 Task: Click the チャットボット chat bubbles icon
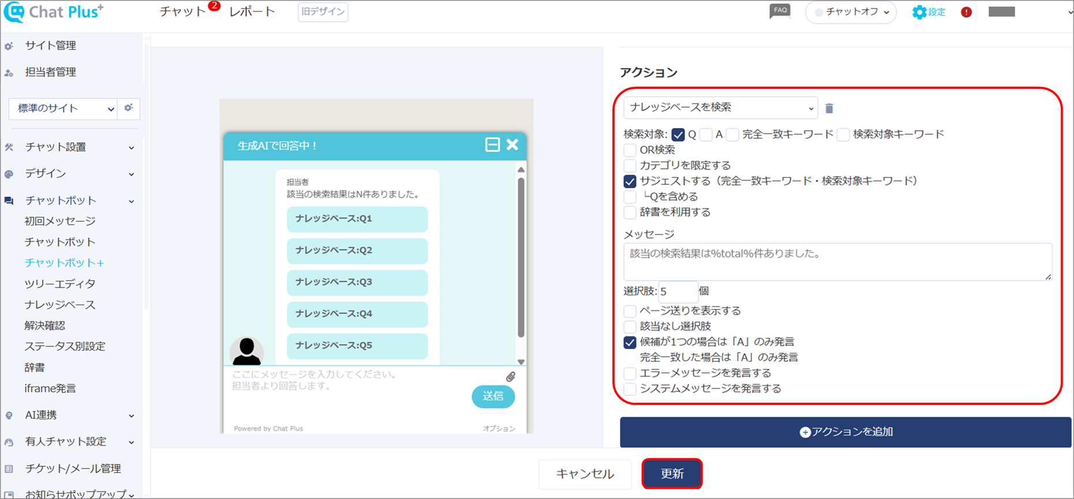click(x=9, y=201)
